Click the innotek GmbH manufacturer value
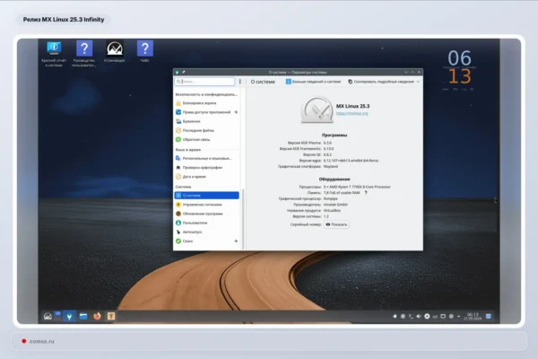The width and height of the screenshot is (538, 359). pyautogui.click(x=335, y=205)
